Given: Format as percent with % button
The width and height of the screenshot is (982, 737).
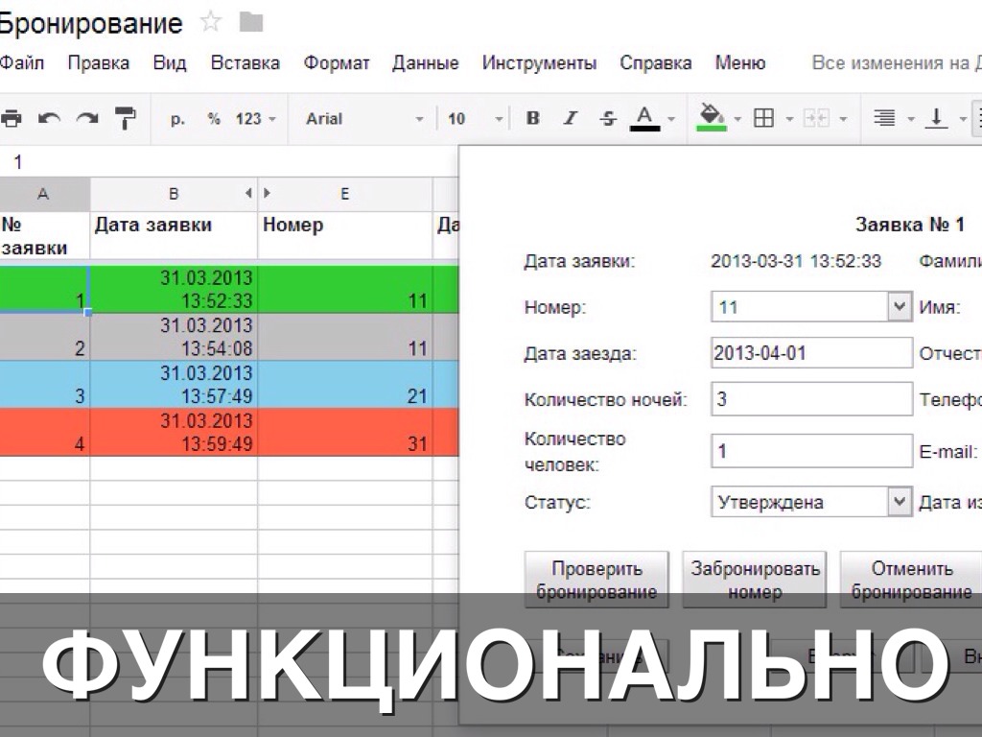Looking at the screenshot, I should [214, 119].
